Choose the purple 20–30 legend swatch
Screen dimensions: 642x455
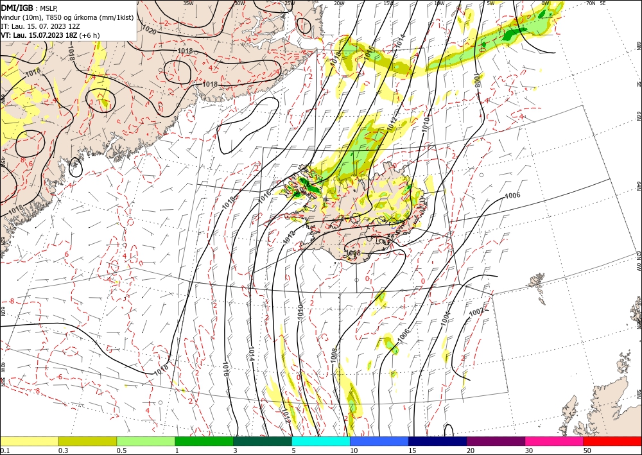point(496,442)
